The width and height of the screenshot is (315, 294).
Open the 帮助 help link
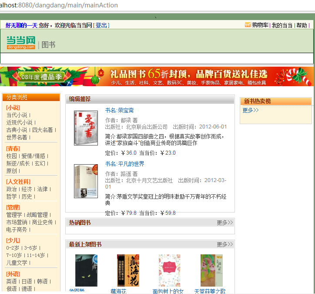coord(302,25)
